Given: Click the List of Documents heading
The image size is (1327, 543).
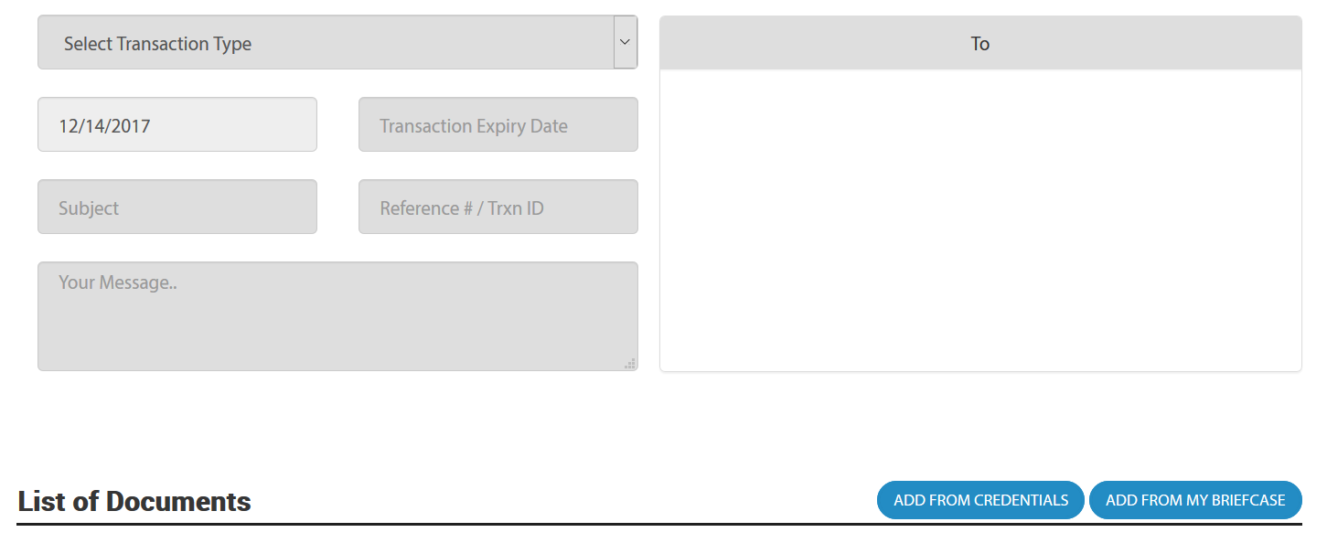Looking at the screenshot, I should pyautogui.click(x=134, y=501).
